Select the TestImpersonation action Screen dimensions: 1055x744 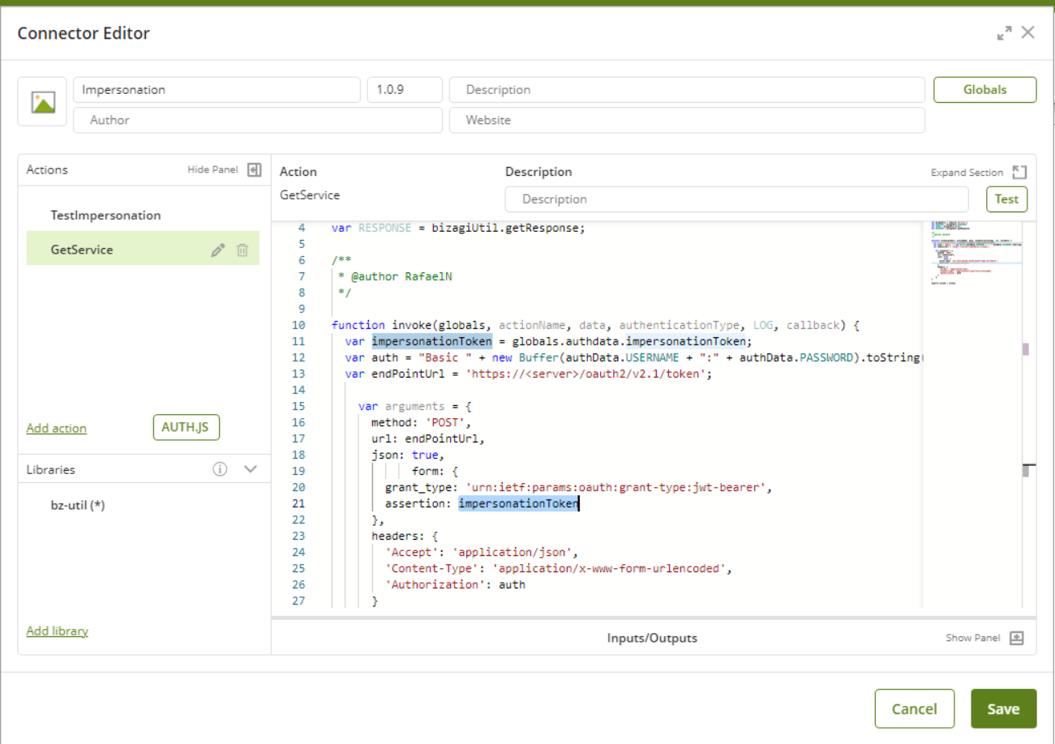click(105, 216)
